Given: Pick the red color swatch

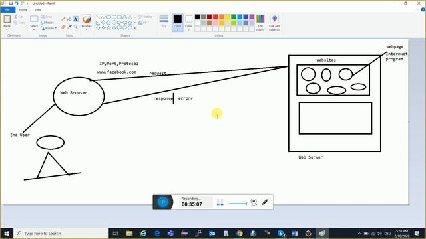Looking at the screenshot, I should pyautogui.click(x=216, y=17).
